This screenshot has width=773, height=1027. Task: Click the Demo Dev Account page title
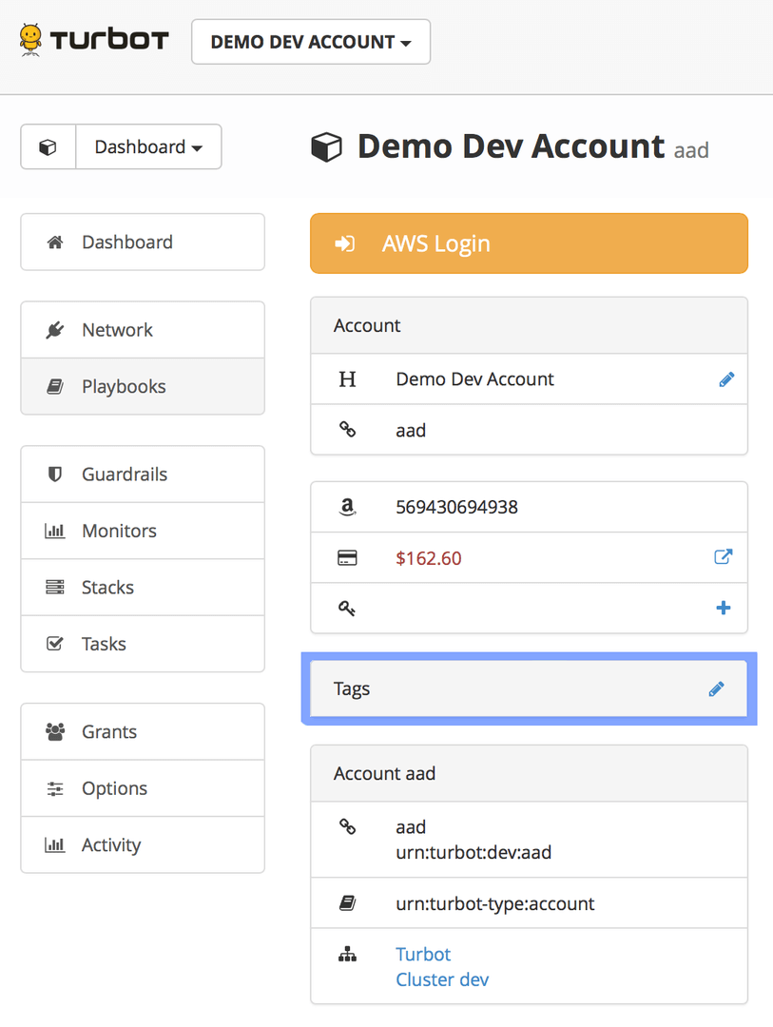click(511, 146)
